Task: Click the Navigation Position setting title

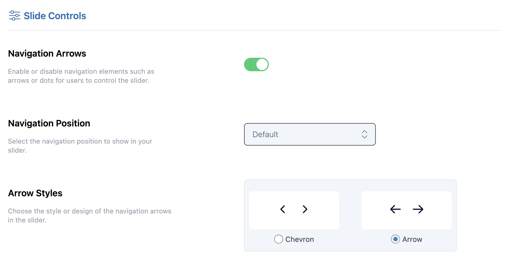Action: coord(49,123)
